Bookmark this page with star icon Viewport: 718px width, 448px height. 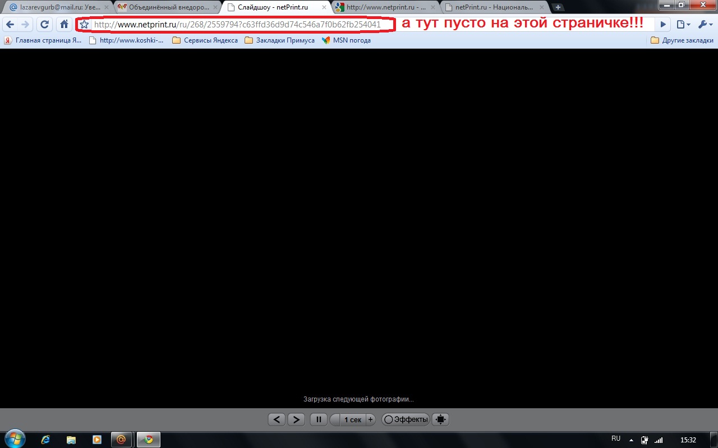[84, 25]
